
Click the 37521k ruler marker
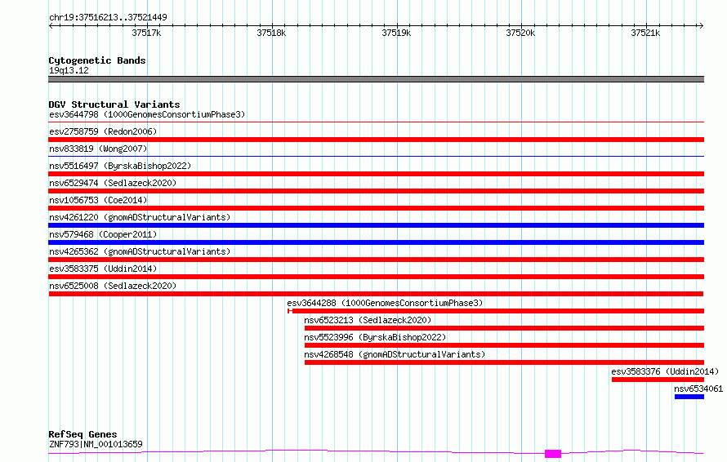pos(645,33)
